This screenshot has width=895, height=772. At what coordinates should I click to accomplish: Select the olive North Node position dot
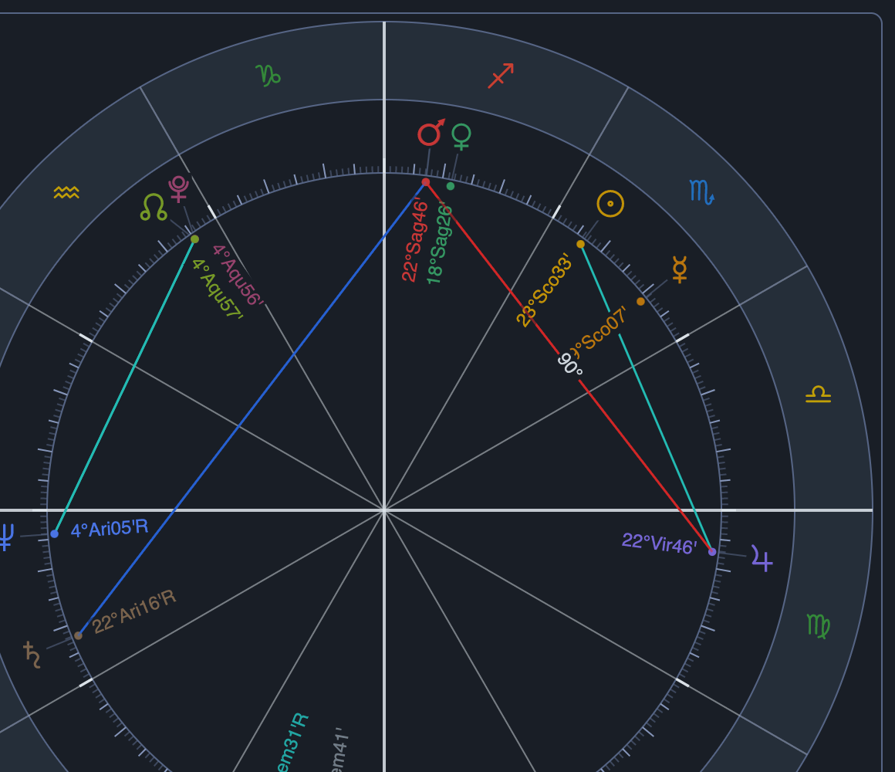click(x=194, y=239)
